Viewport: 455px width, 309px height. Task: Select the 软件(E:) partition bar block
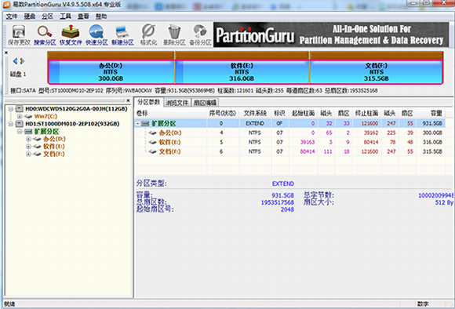coord(242,72)
